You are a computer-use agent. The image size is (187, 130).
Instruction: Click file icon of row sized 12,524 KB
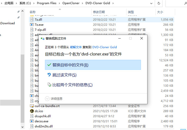(x=32, y=60)
